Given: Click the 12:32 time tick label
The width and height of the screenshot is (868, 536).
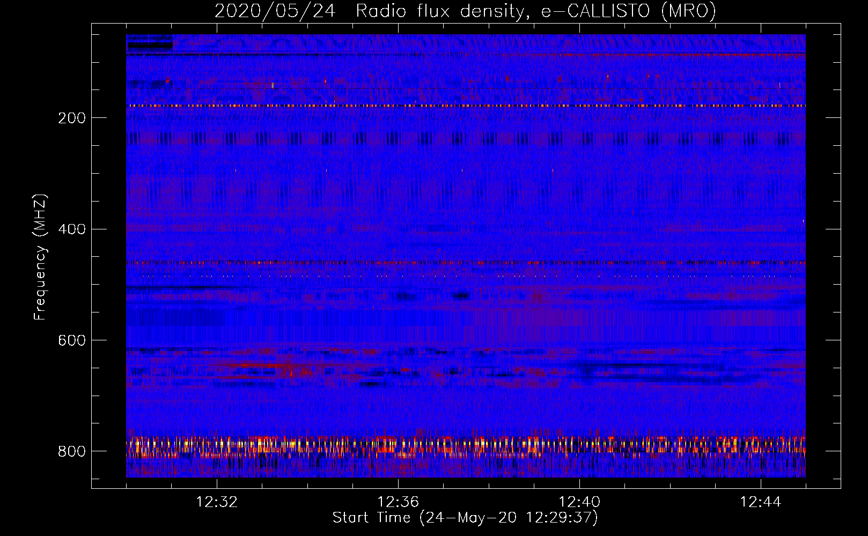Looking at the screenshot, I should 217,502.
